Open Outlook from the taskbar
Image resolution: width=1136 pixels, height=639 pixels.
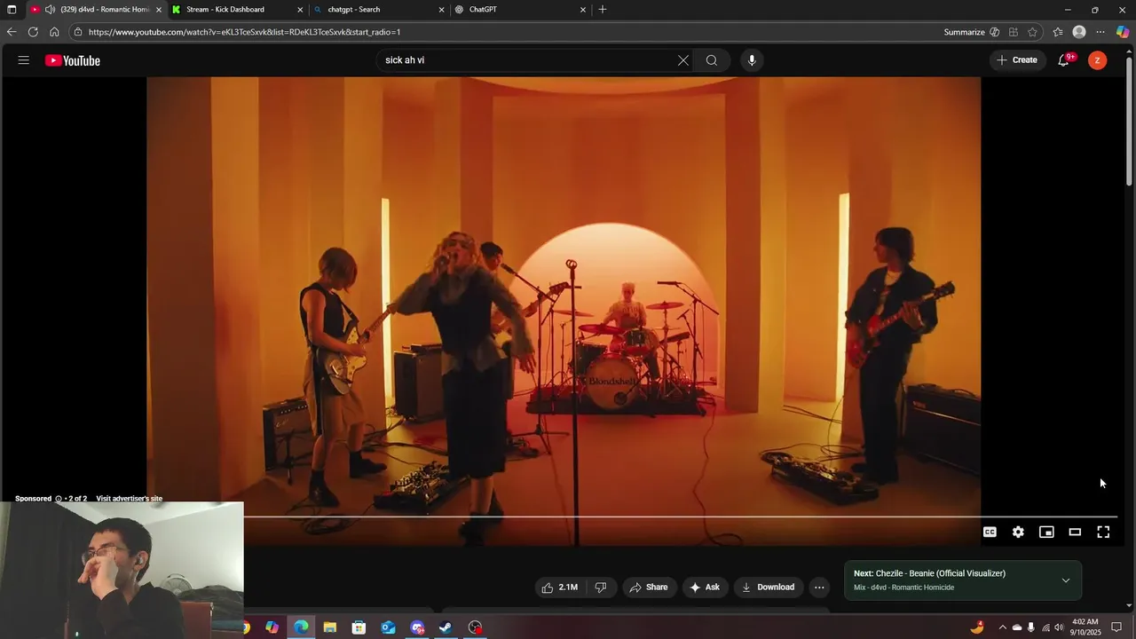[388, 627]
